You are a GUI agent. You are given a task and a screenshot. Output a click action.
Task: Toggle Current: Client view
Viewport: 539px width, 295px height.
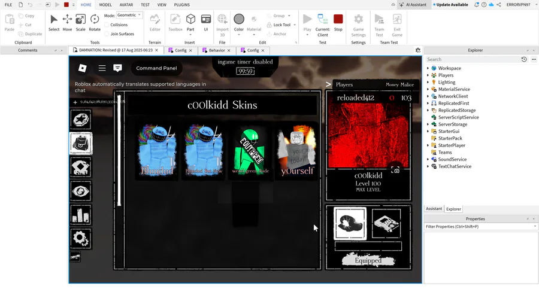[x=322, y=25]
